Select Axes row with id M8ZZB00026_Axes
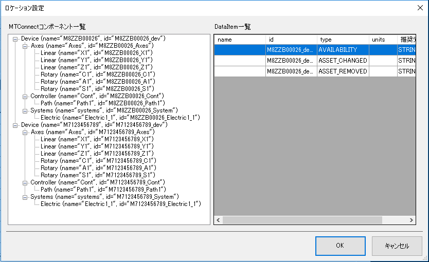This screenshot has width=429, height=262. pyautogui.click(x=92, y=46)
